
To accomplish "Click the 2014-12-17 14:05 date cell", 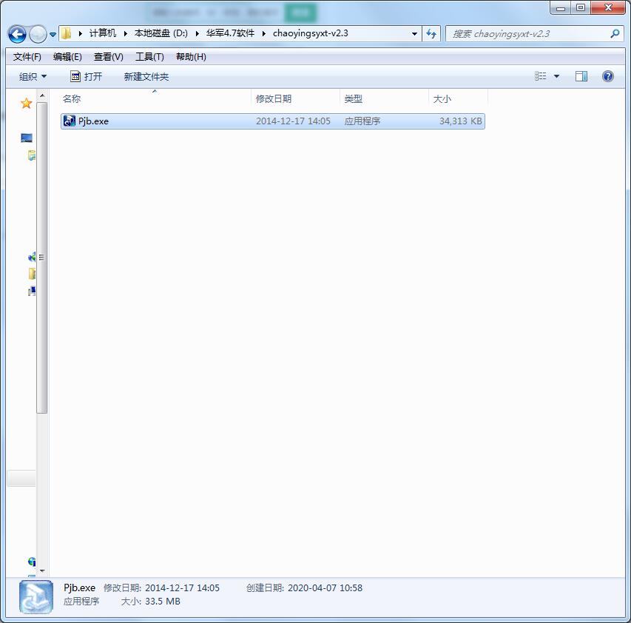I will 293,121.
